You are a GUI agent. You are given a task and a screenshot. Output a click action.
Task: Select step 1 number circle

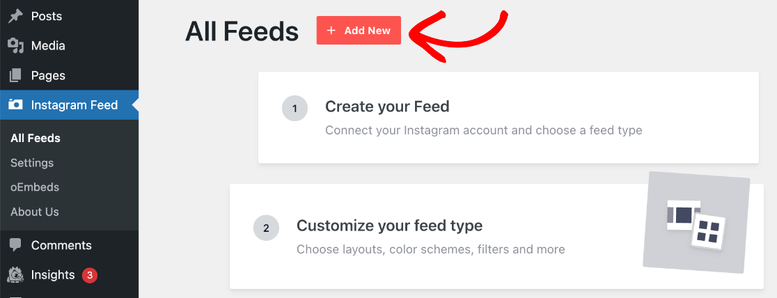pyautogui.click(x=295, y=109)
